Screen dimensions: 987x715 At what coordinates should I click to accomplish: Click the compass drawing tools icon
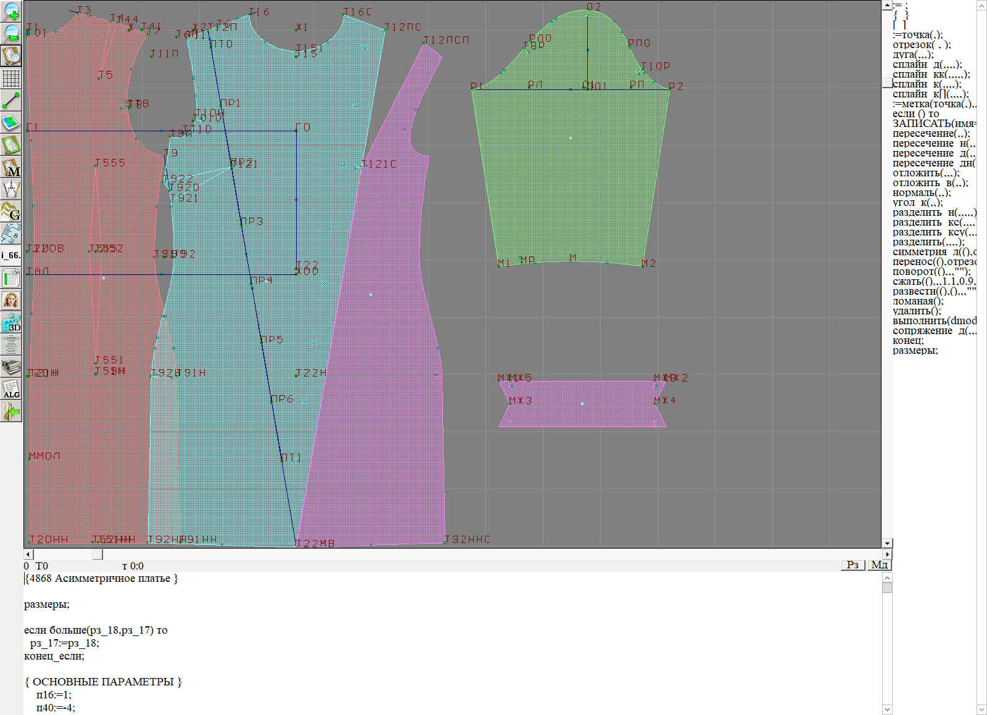[x=11, y=189]
